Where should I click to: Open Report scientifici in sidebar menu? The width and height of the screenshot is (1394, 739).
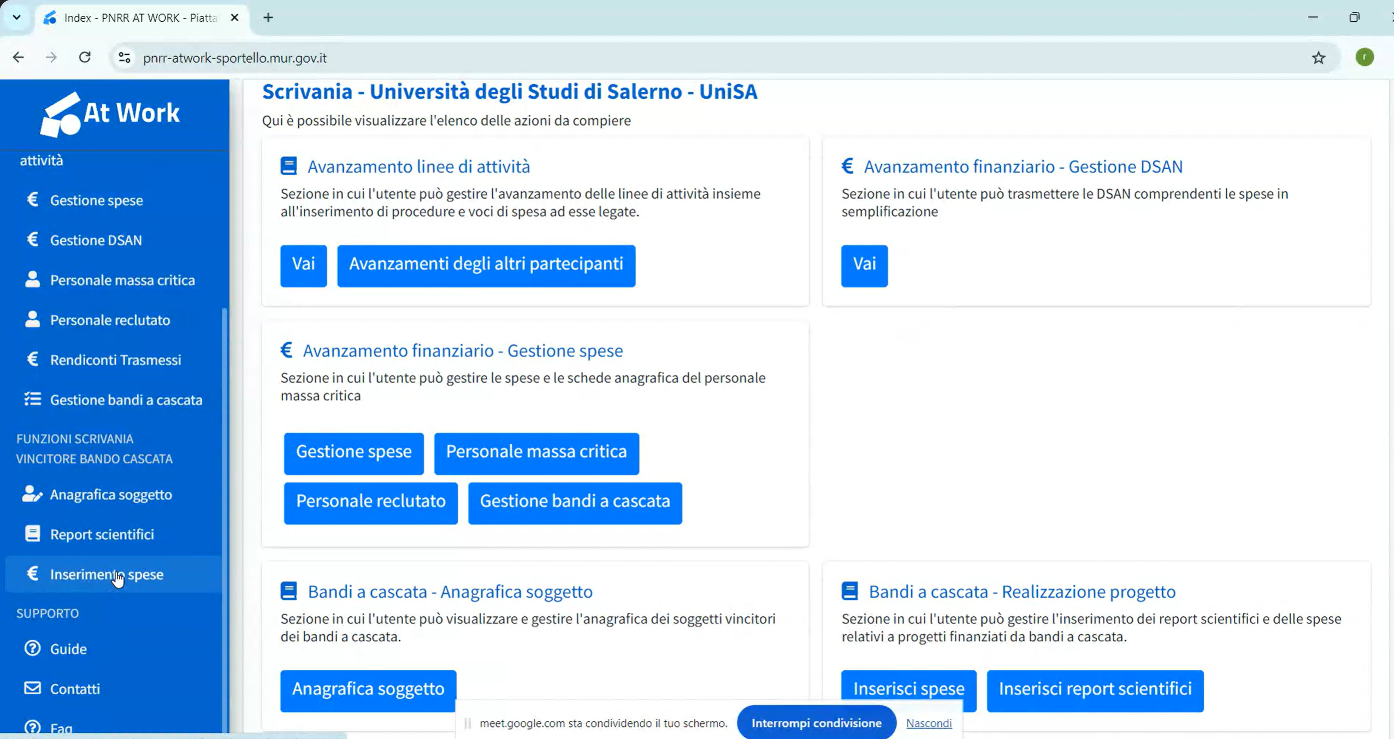coord(113,534)
